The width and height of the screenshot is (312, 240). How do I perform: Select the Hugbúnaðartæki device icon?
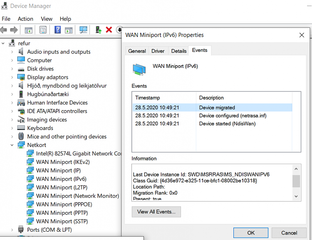21,94
